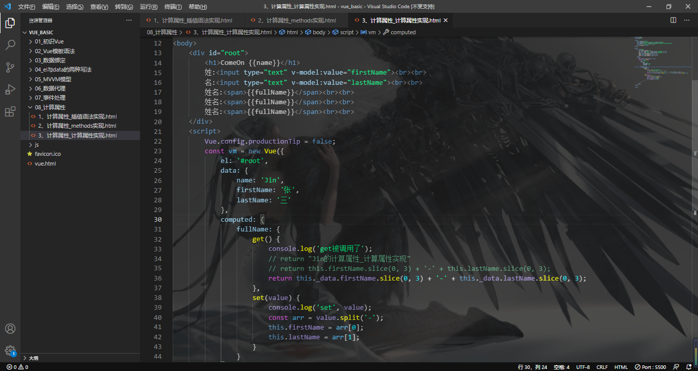
Task: Open Explorer panel more actions ellipsis
Action: 129,20
